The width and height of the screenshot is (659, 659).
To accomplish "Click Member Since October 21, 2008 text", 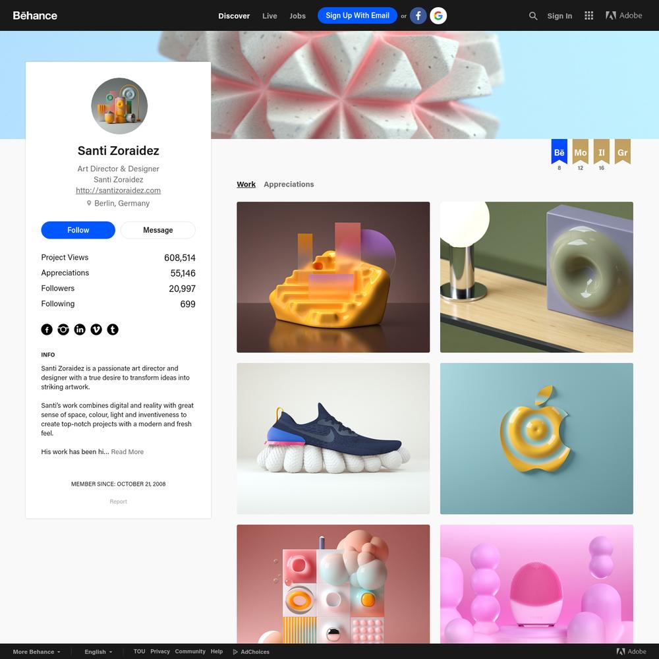I will click(118, 484).
